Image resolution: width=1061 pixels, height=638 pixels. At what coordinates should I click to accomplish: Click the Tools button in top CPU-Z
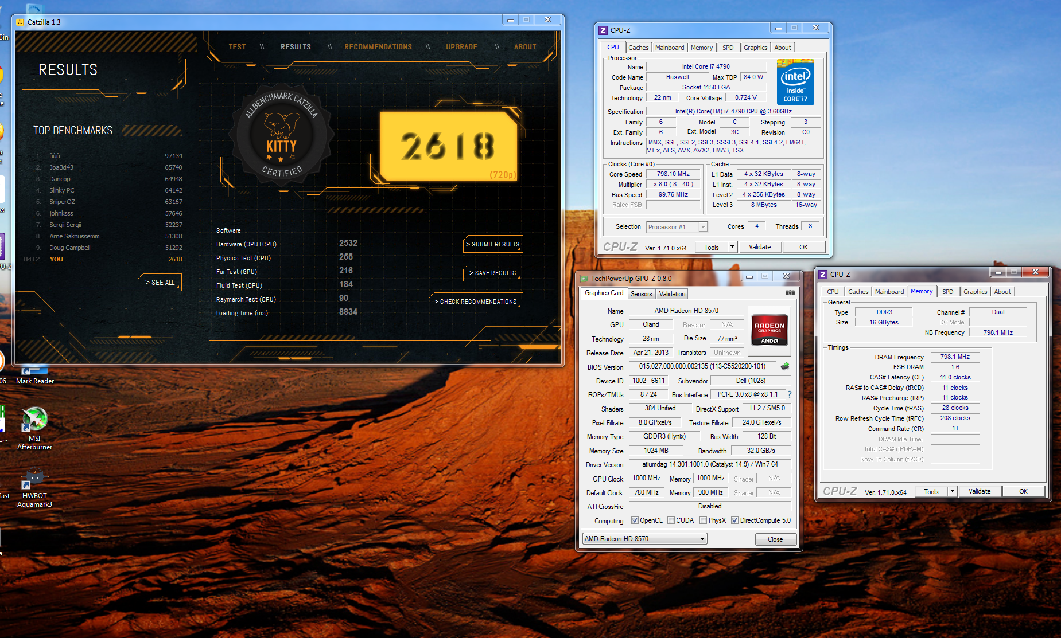[711, 247]
